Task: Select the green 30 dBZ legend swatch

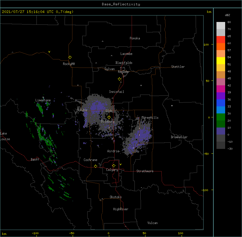Action: [x=221, y=117]
